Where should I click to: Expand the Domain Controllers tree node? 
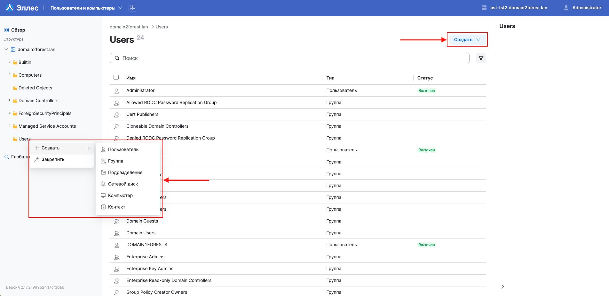click(x=9, y=100)
